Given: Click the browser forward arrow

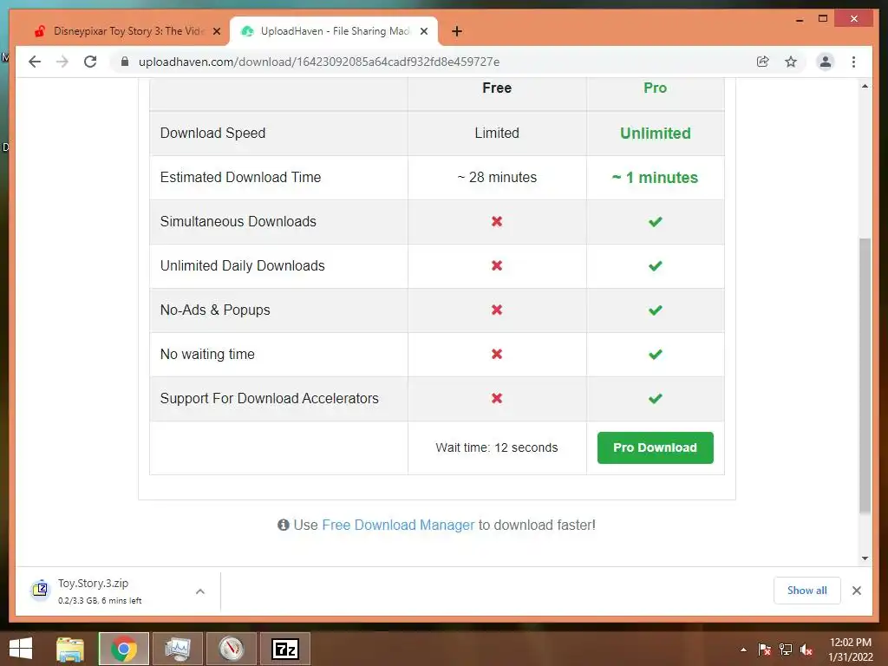Looking at the screenshot, I should (x=62, y=62).
